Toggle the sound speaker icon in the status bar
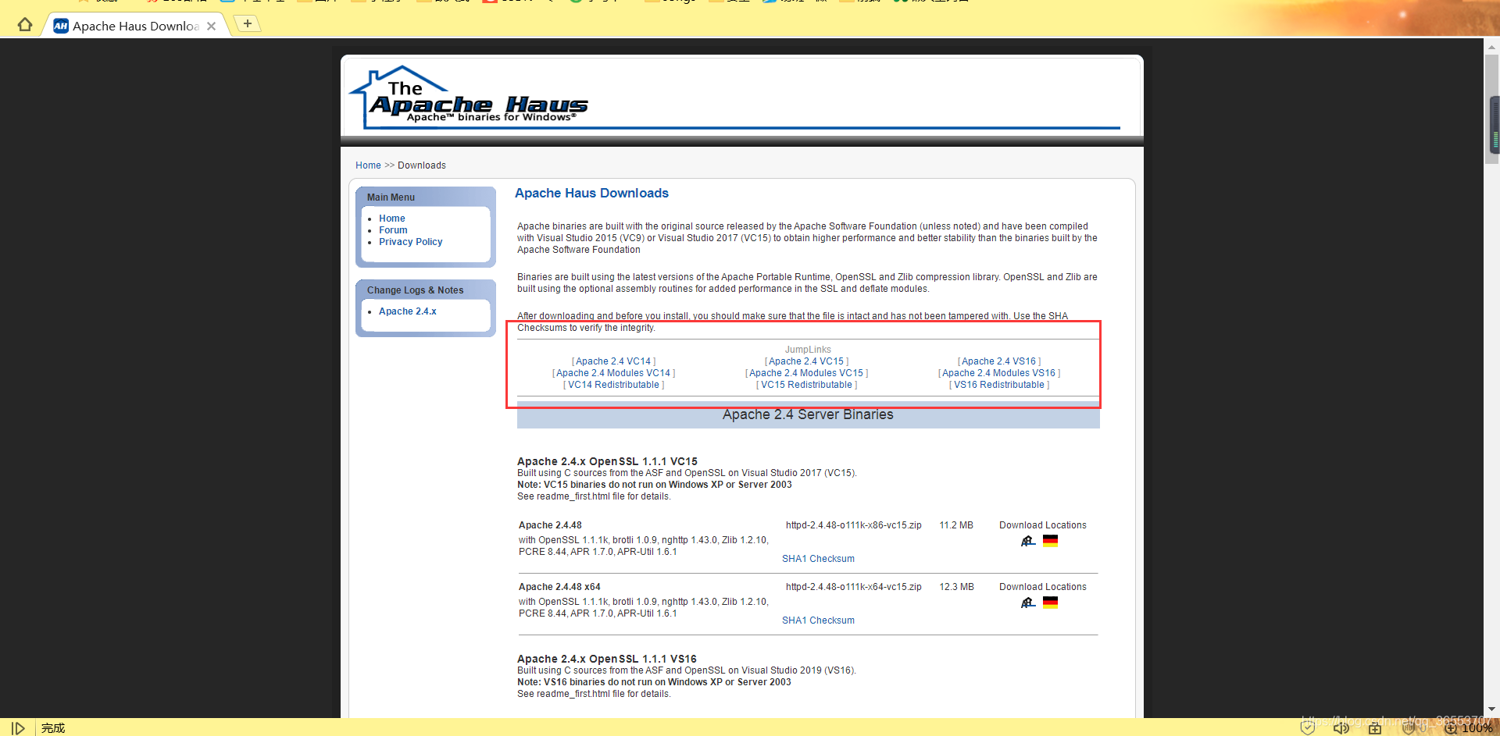Screen dimensions: 1500x736 point(1341,728)
